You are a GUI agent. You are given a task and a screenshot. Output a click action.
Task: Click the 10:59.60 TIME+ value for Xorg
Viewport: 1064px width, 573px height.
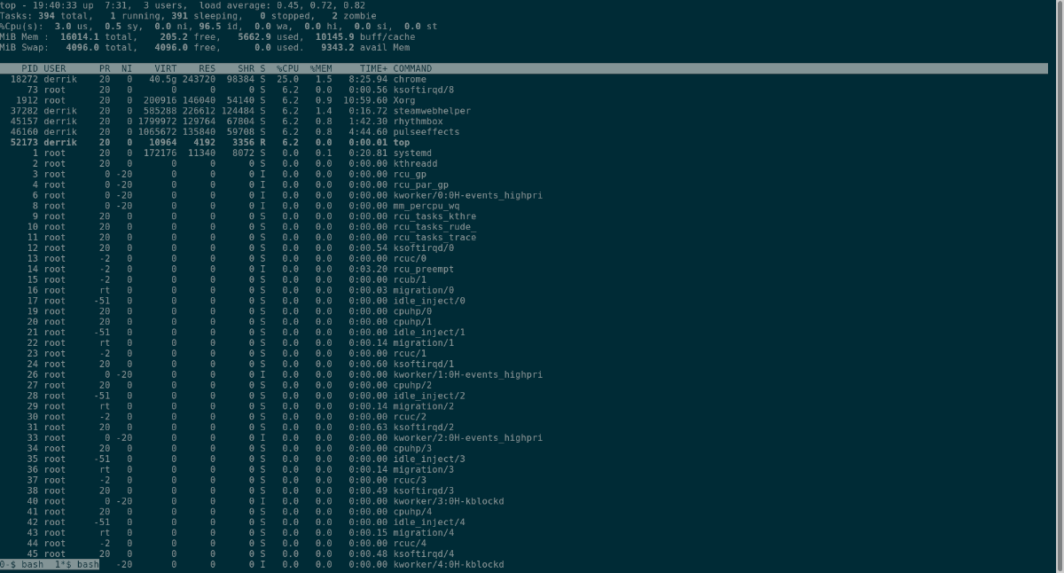[365, 100]
